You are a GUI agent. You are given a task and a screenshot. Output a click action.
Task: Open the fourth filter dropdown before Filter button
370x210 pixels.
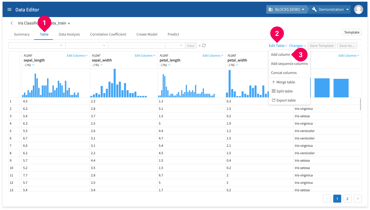click(175, 46)
